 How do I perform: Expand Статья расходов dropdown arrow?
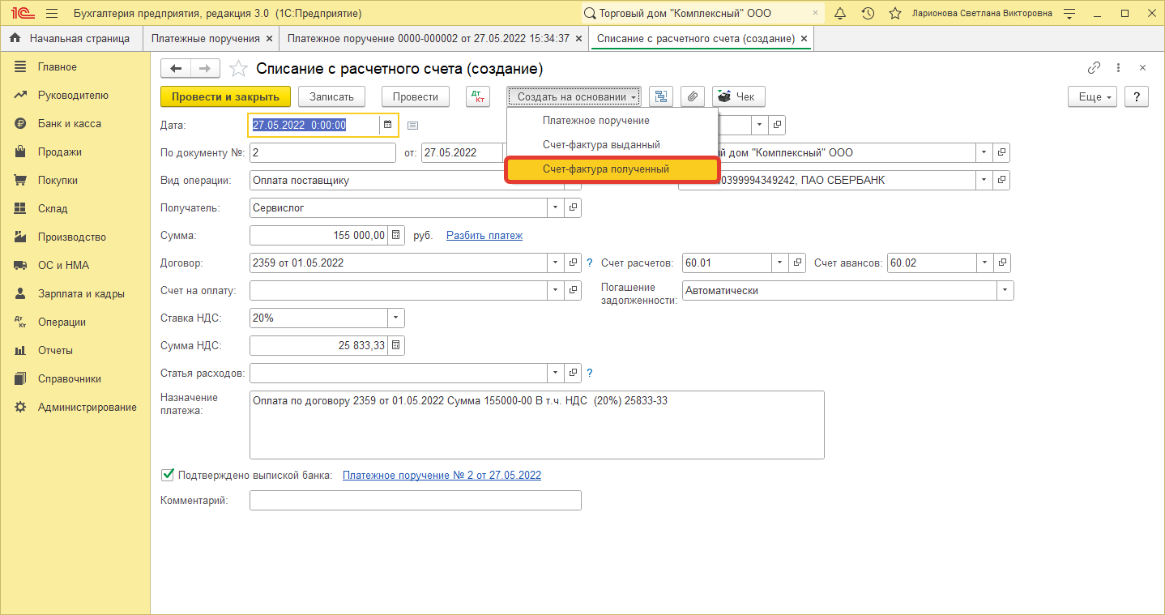pyautogui.click(x=556, y=374)
